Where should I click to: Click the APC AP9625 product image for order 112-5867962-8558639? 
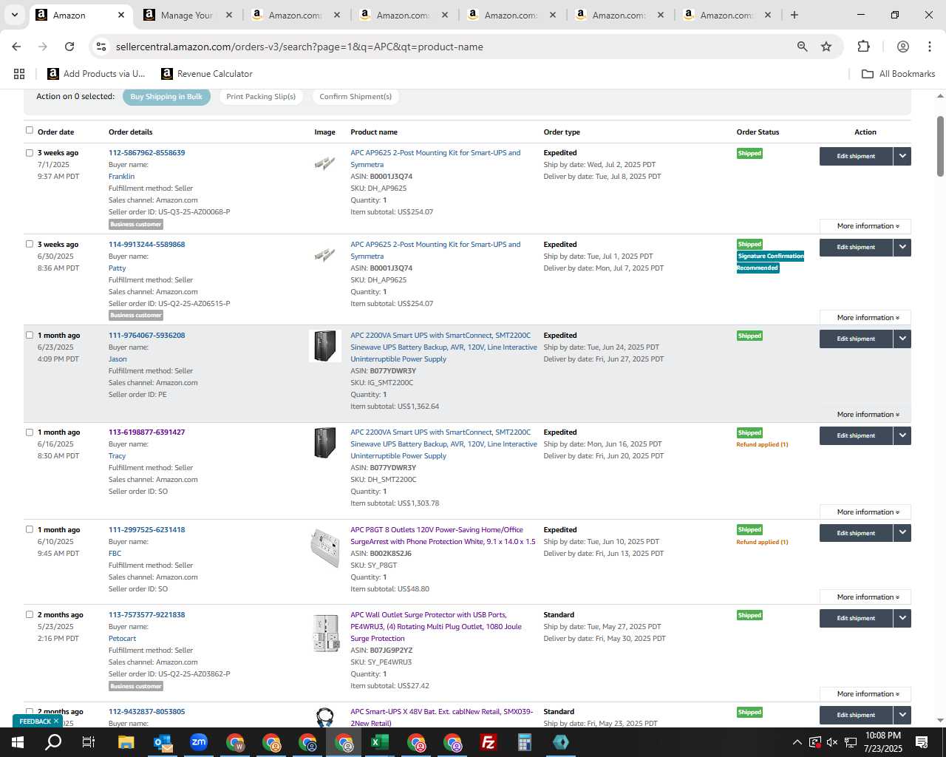coord(324,163)
